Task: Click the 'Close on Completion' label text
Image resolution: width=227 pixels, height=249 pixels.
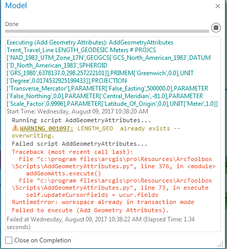Action: [x=42, y=240]
